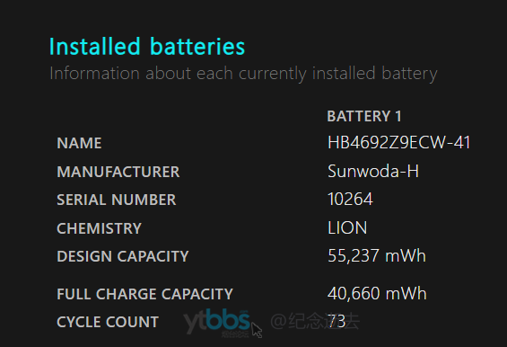
Task: Select battery name HB4692Z9ECW-41
Action: [x=399, y=143]
